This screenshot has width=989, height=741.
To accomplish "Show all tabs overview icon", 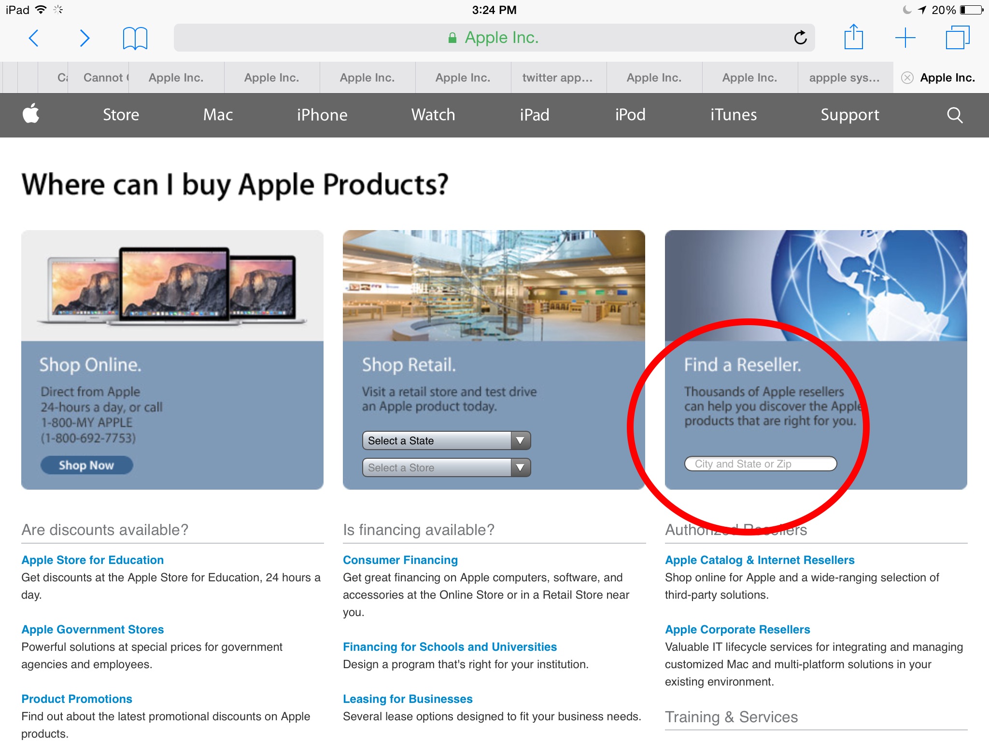I will click(957, 38).
